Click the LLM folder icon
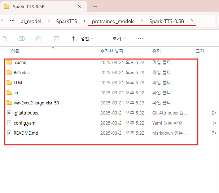 click(9, 82)
